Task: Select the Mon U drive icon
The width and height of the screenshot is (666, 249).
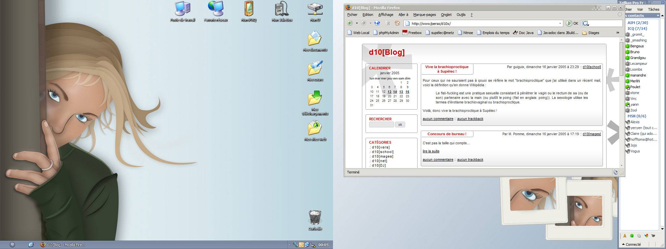Action: (x=315, y=12)
